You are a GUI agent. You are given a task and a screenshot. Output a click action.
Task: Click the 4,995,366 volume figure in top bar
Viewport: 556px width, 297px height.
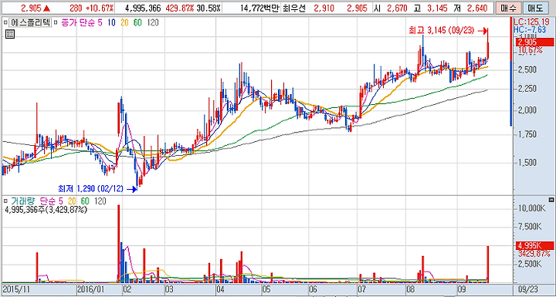143,8
